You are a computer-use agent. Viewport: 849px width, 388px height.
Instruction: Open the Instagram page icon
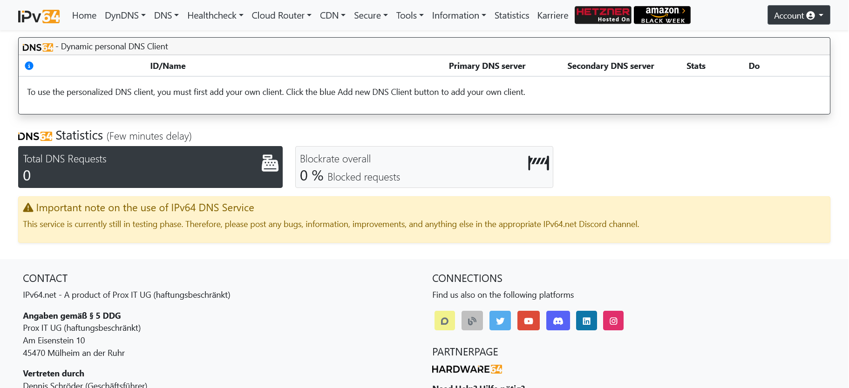[x=613, y=321]
